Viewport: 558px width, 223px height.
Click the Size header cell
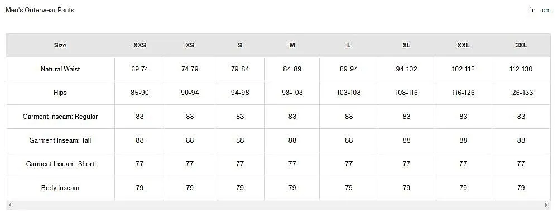pyautogui.click(x=60, y=45)
